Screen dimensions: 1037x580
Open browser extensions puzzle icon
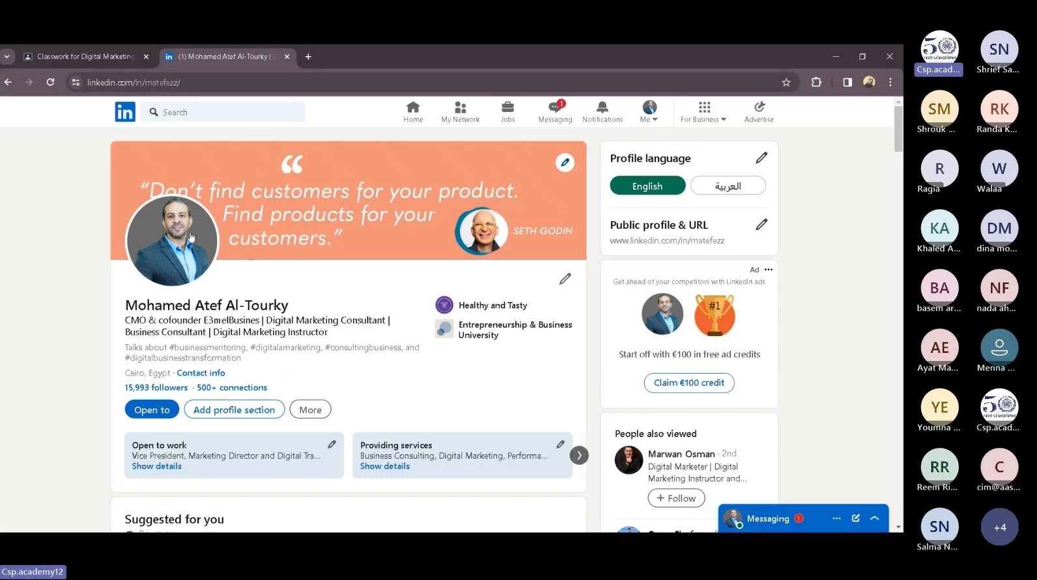[x=816, y=82]
